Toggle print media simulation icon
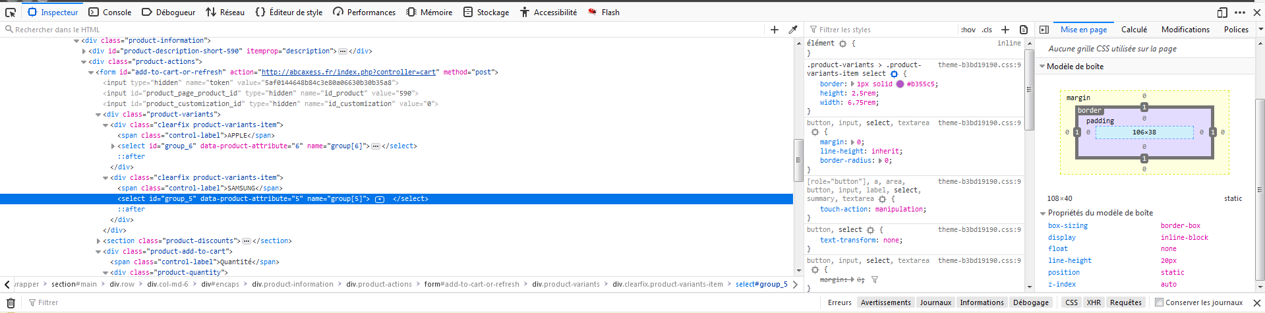Image resolution: width=1265 pixels, height=313 pixels. tap(1024, 30)
